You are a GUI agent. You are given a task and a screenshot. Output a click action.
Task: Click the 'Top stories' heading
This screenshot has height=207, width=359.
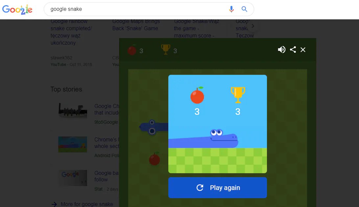tap(66, 89)
